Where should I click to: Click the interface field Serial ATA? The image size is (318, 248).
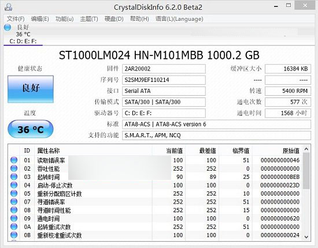[x=164, y=91]
